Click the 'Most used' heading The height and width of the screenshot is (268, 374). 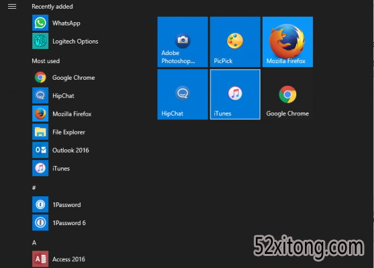click(46, 61)
